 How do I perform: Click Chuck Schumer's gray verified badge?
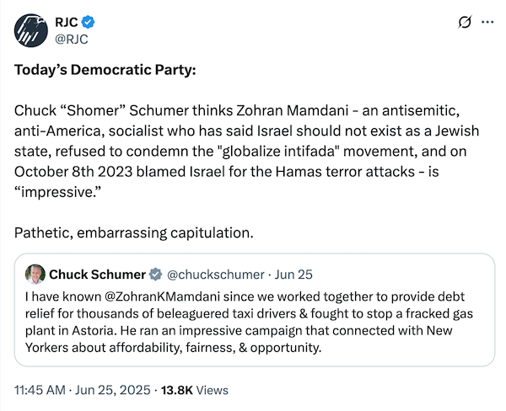(x=155, y=275)
